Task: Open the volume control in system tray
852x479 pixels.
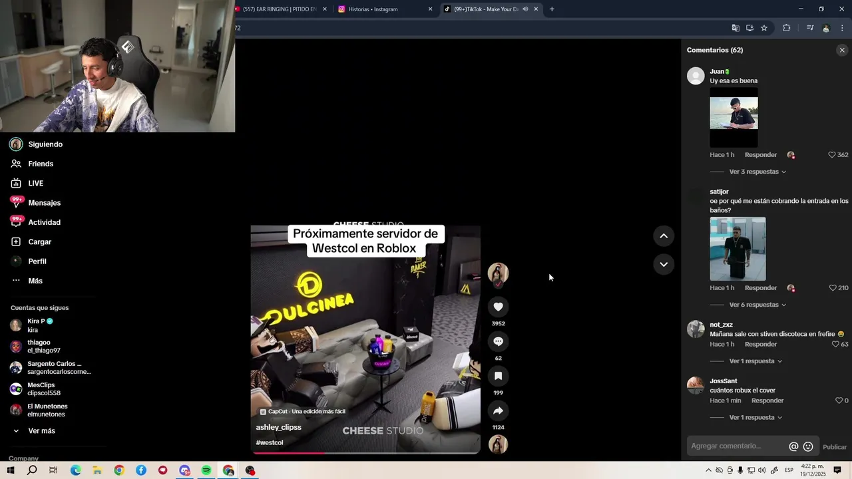Action: pyautogui.click(x=761, y=470)
